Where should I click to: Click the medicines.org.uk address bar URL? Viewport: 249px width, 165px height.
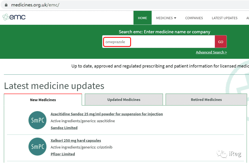point(35,5)
